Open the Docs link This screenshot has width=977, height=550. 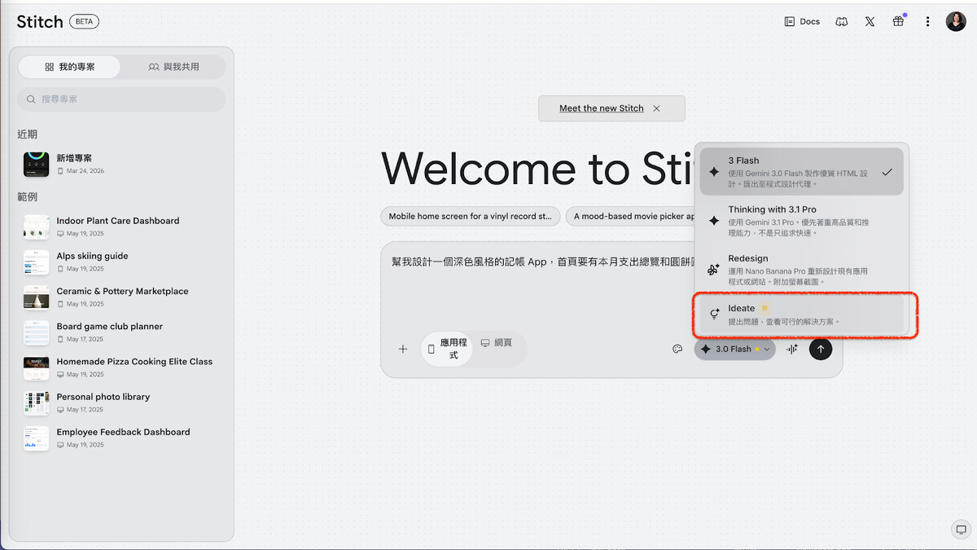pyautogui.click(x=802, y=22)
